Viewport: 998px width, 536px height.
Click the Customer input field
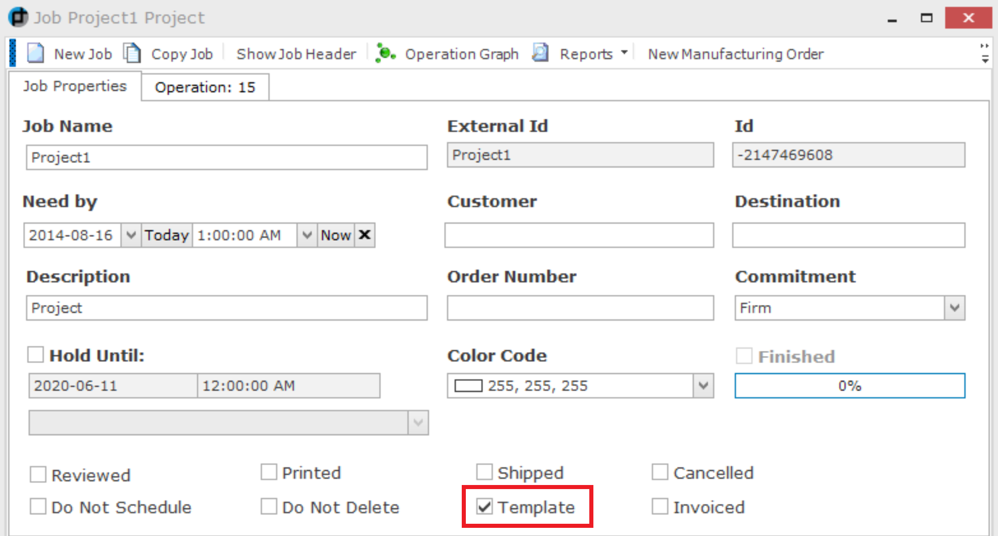579,235
